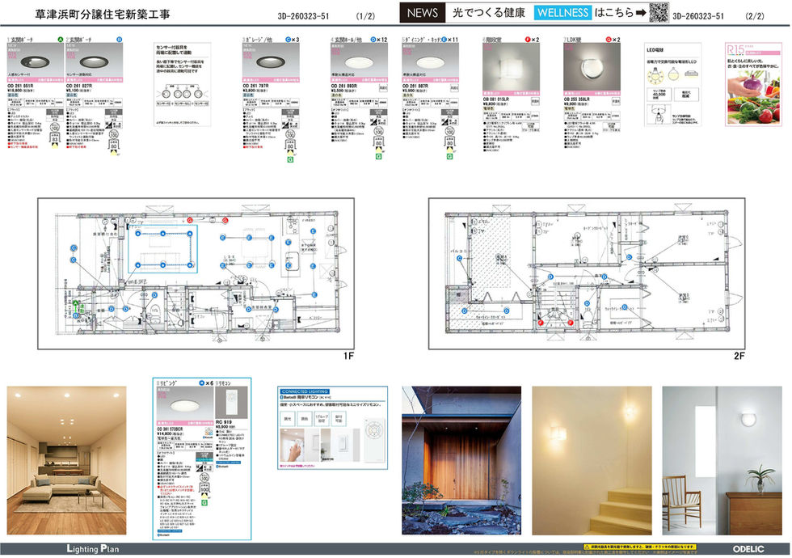Image resolution: width=792 pixels, height=558 pixels.
Task: Click the yellow warning notice in footer
Action: pyautogui.click(x=639, y=547)
